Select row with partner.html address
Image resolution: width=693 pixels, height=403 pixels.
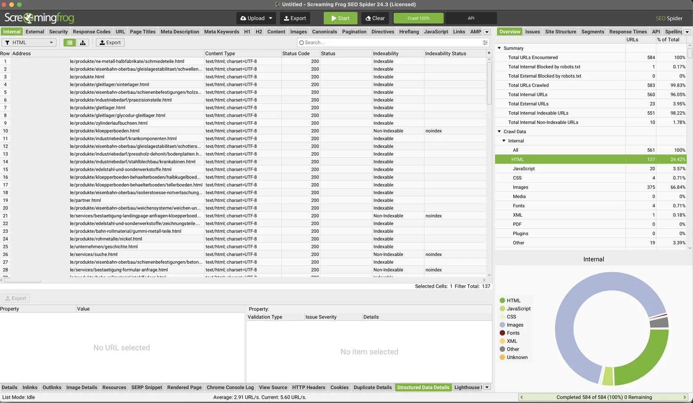(243, 200)
